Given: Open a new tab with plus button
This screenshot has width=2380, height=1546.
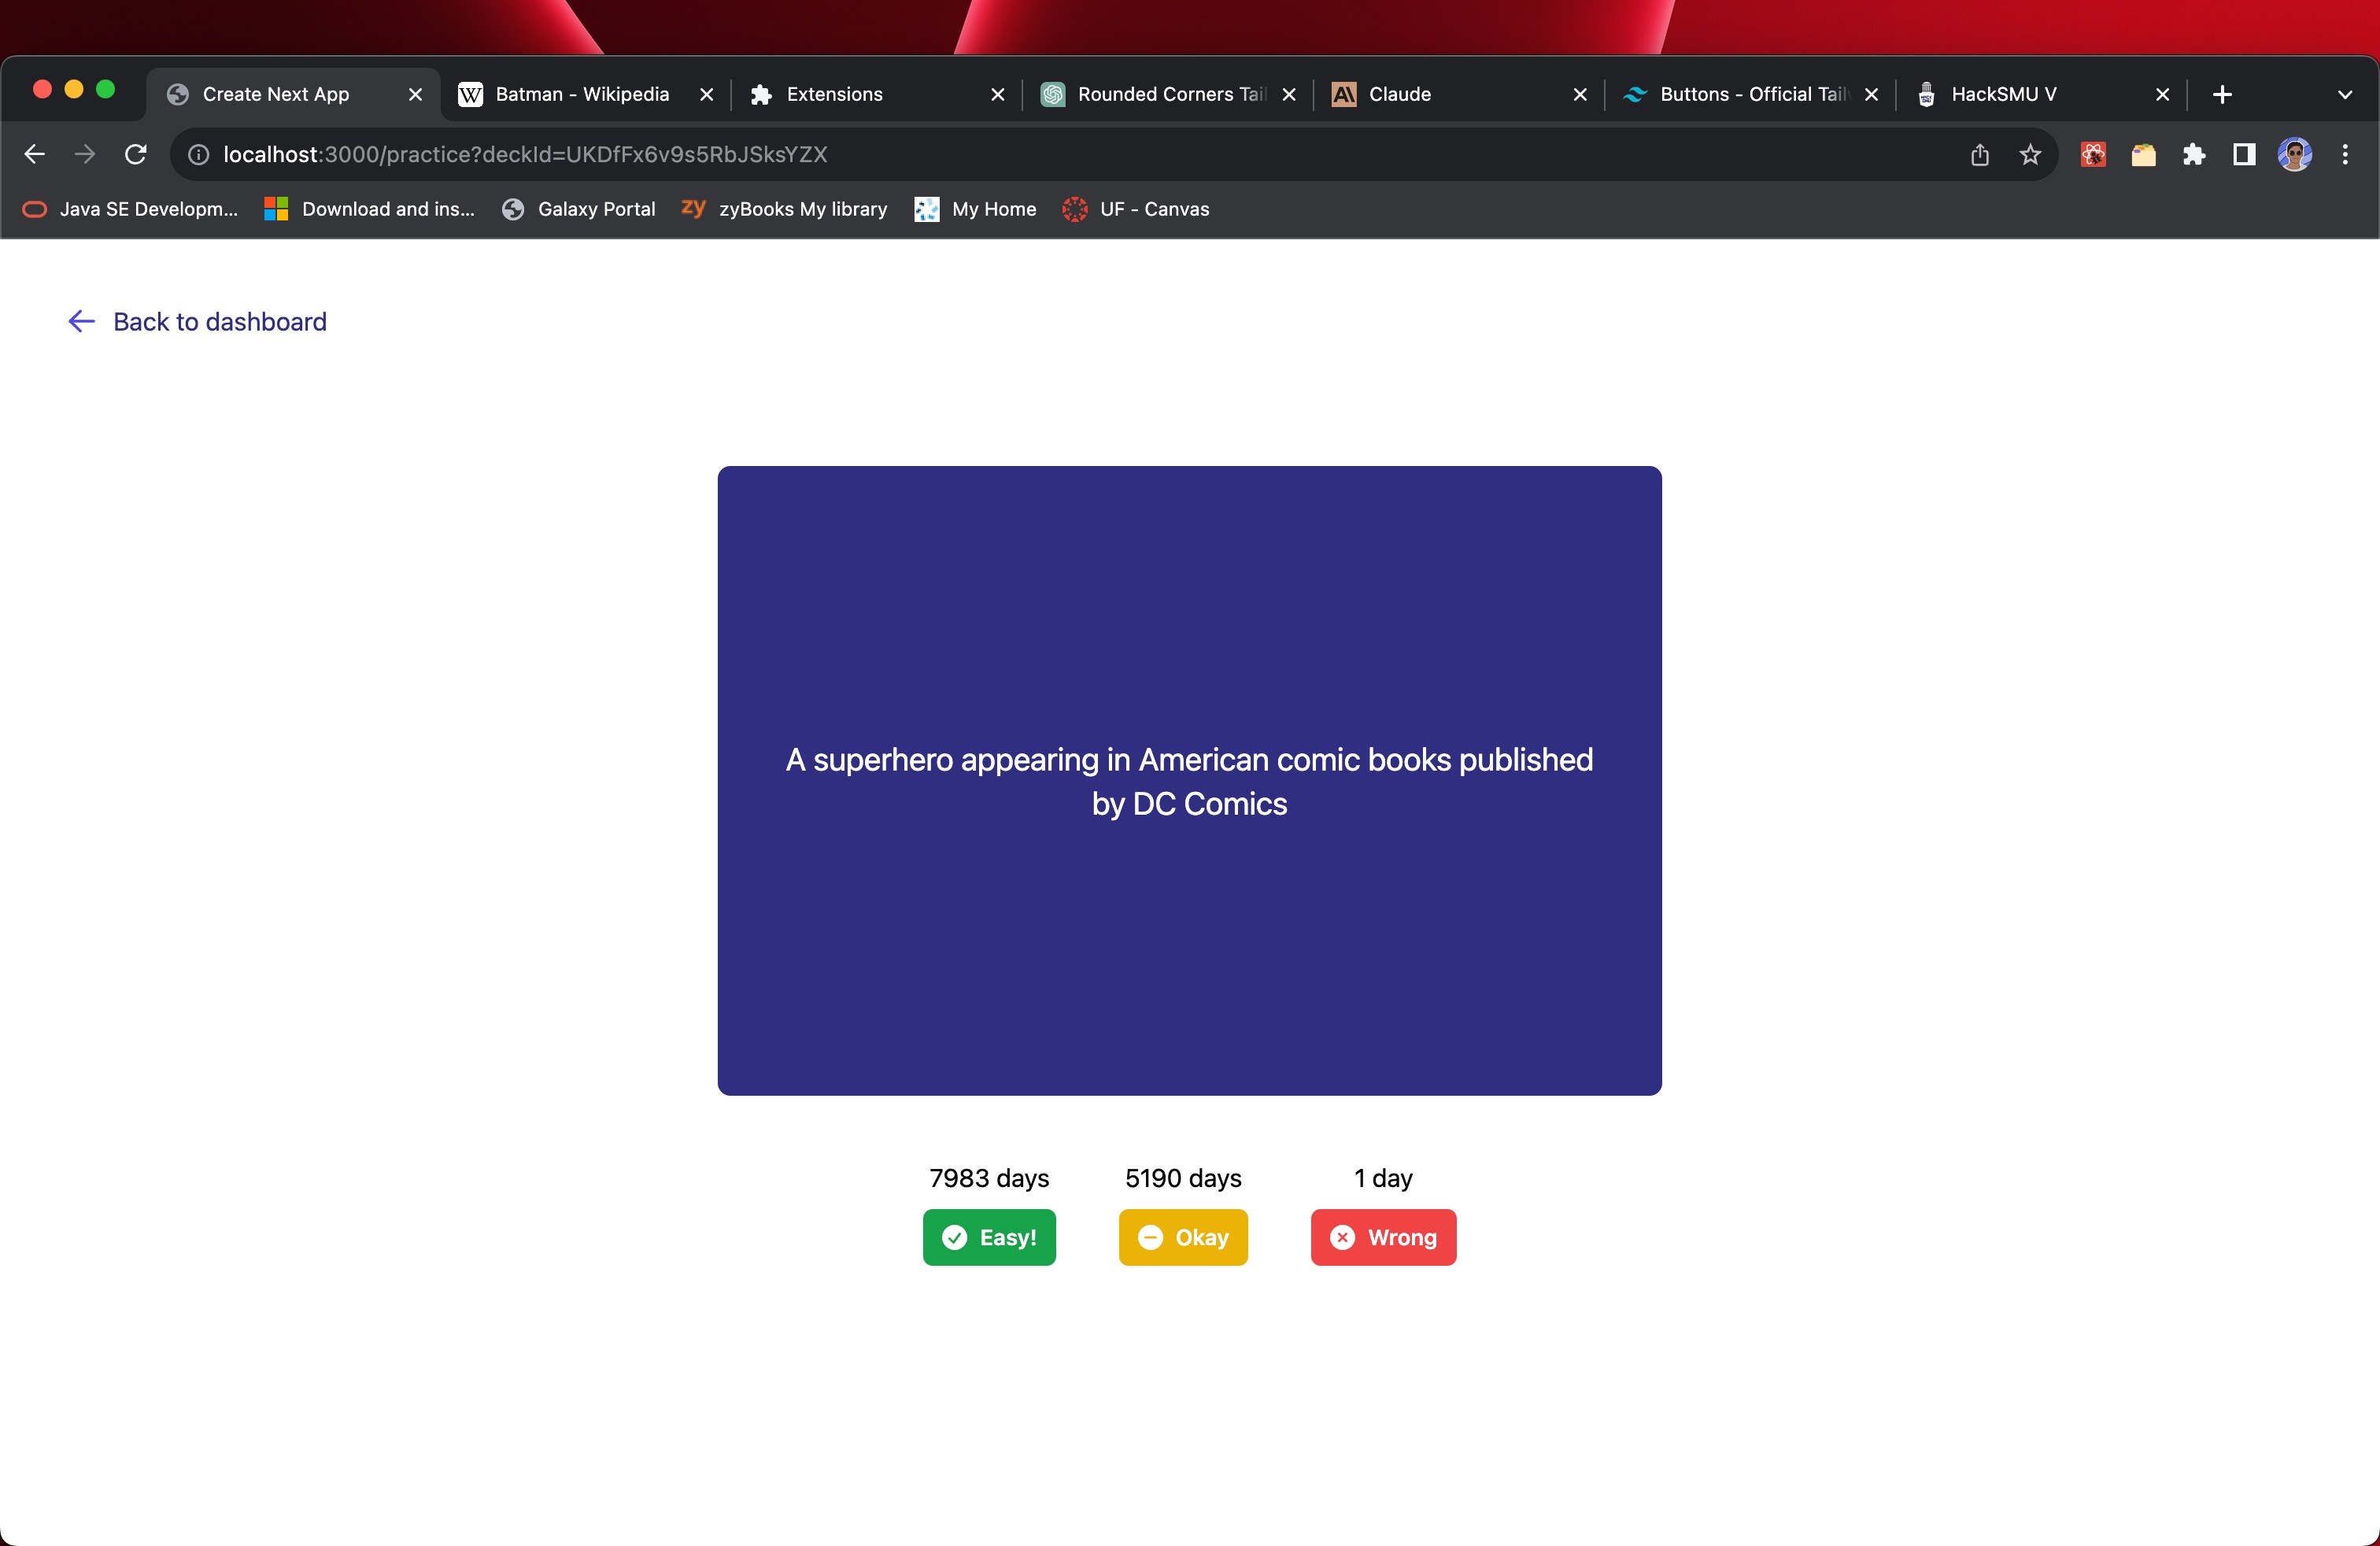Looking at the screenshot, I should tap(2222, 94).
